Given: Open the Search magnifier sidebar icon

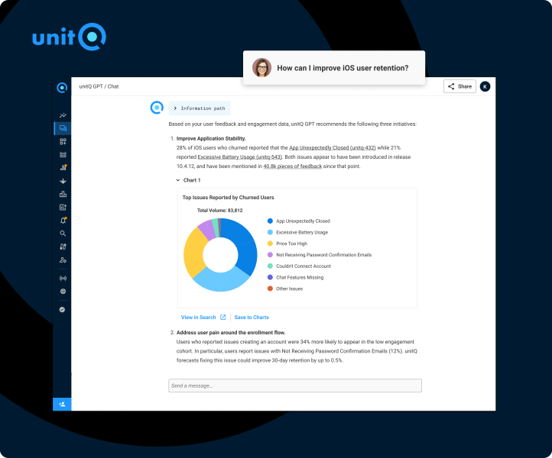Looking at the screenshot, I should click(x=63, y=234).
